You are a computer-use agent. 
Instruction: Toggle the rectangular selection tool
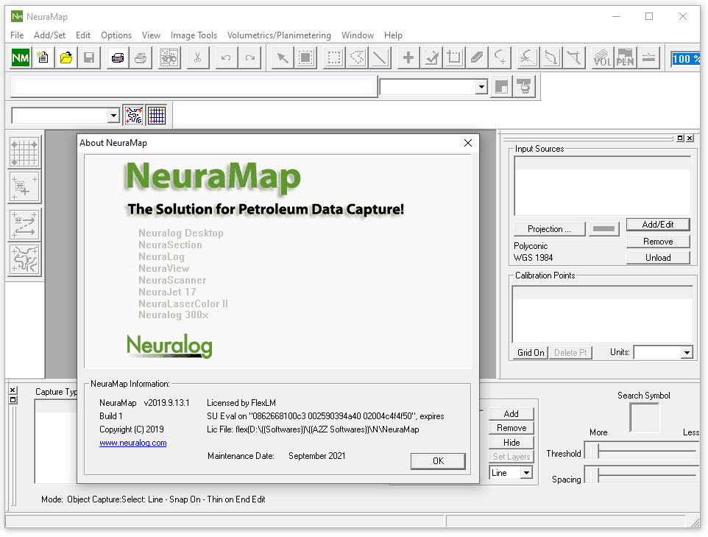pos(333,57)
